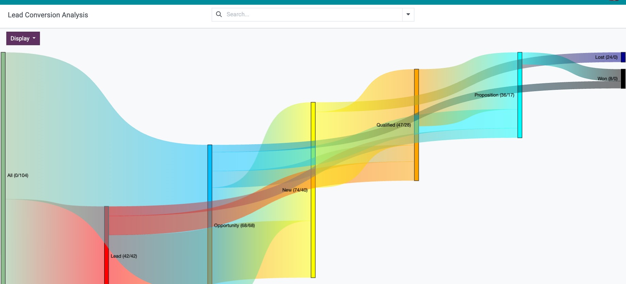Click the 'Proposition (36/17)' label
This screenshot has width=626, height=284.
pyautogui.click(x=494, y=95)
